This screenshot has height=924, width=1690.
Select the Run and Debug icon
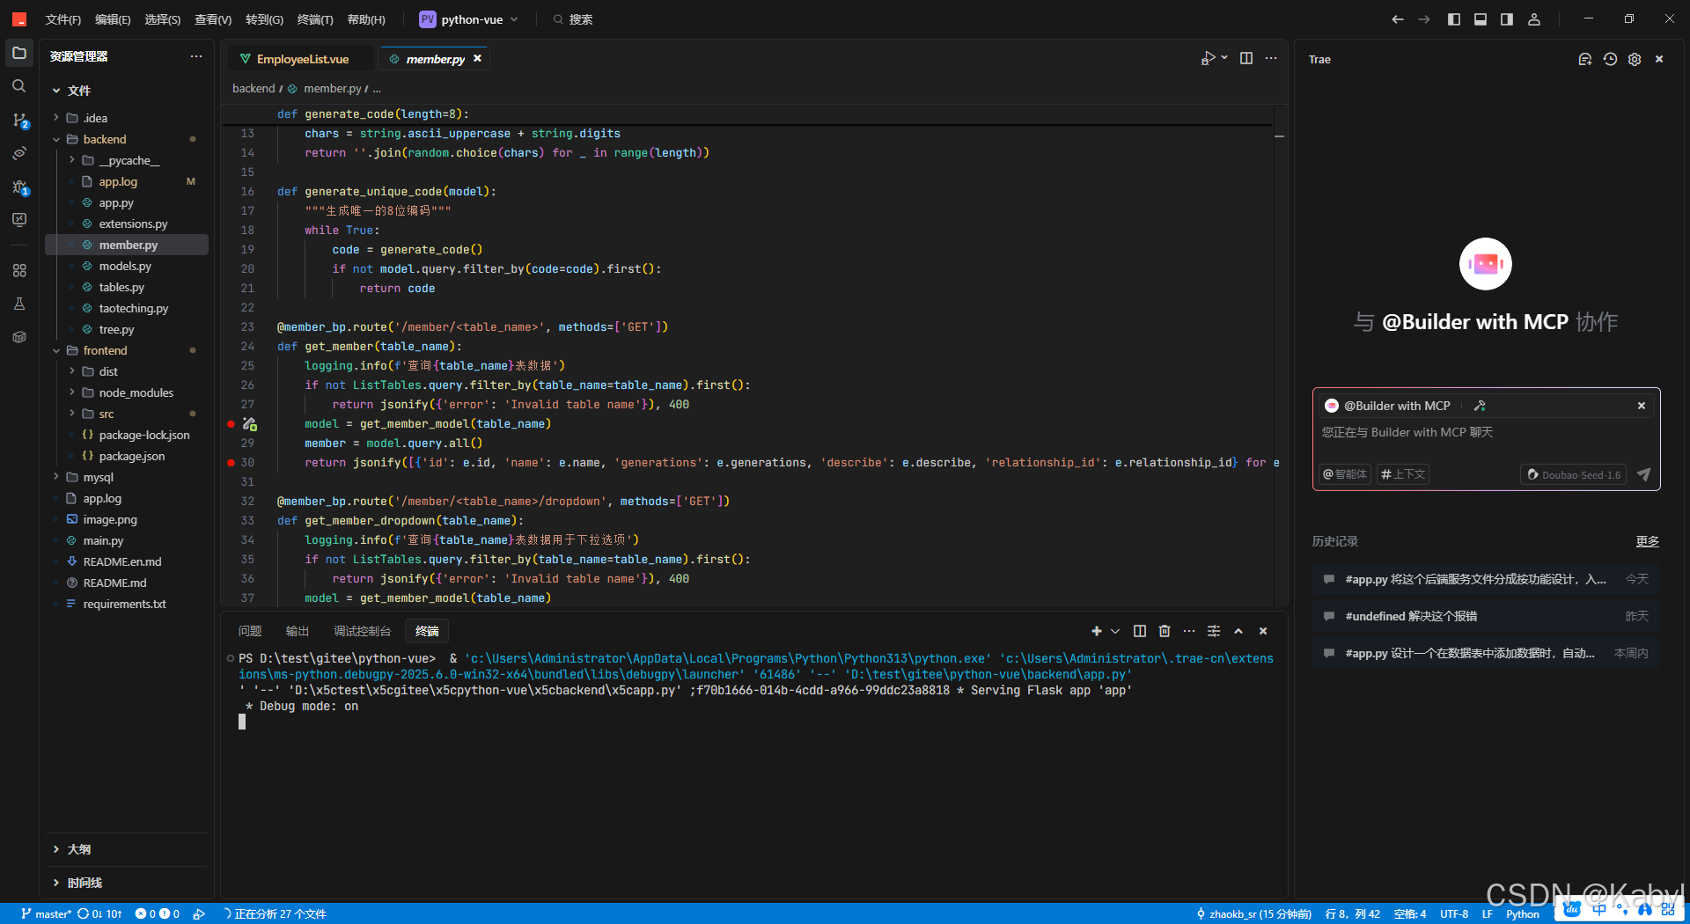coord(19,187)
